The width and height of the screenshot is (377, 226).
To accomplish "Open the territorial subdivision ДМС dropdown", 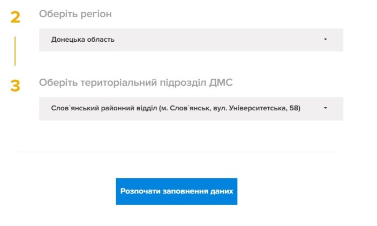I will tap(191, 108).
